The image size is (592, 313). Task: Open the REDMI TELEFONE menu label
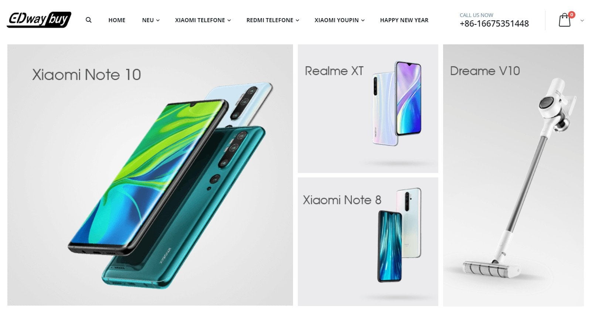click(270, 20)
